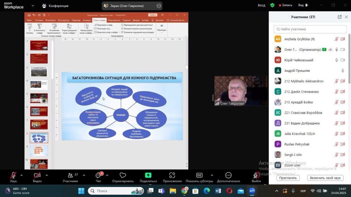
Task: Open the Вид view dropdown
Action: click(x=303, y=5)
